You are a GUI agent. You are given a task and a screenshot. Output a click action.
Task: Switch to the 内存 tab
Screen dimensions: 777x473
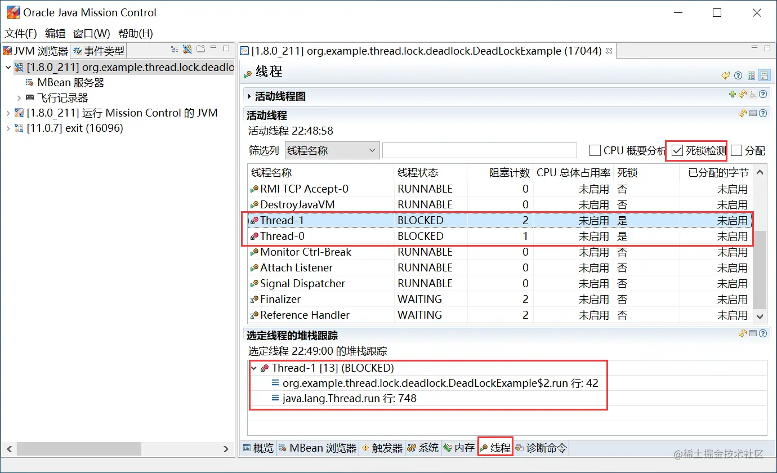(459, 448)
